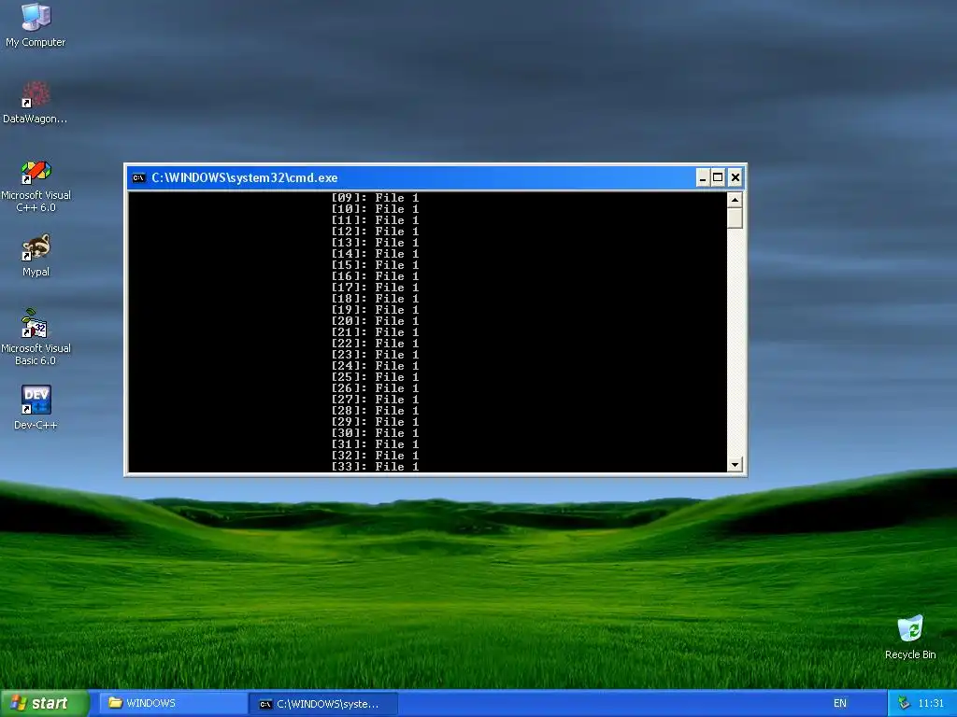Screen dimensions: 957x717
Task: Click the line "[25]: File 1"
Action: click(376, 377)
